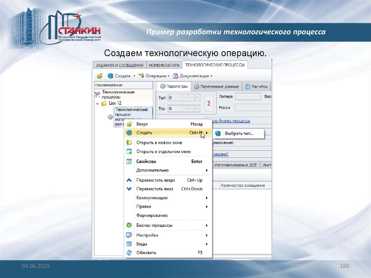Choose Создать in context menu
The width and height of the screenshot is (371, 278).
click(168, 133)
